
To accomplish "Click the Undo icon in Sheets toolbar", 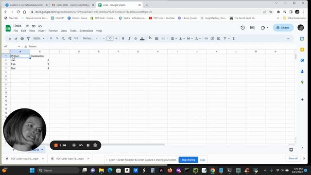I will tap(10, 38).
